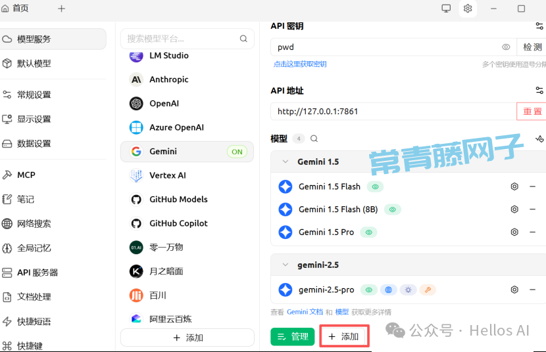Go to 默认模型 settings
This screenshot has width=546, height=352.
coord(34,64)
